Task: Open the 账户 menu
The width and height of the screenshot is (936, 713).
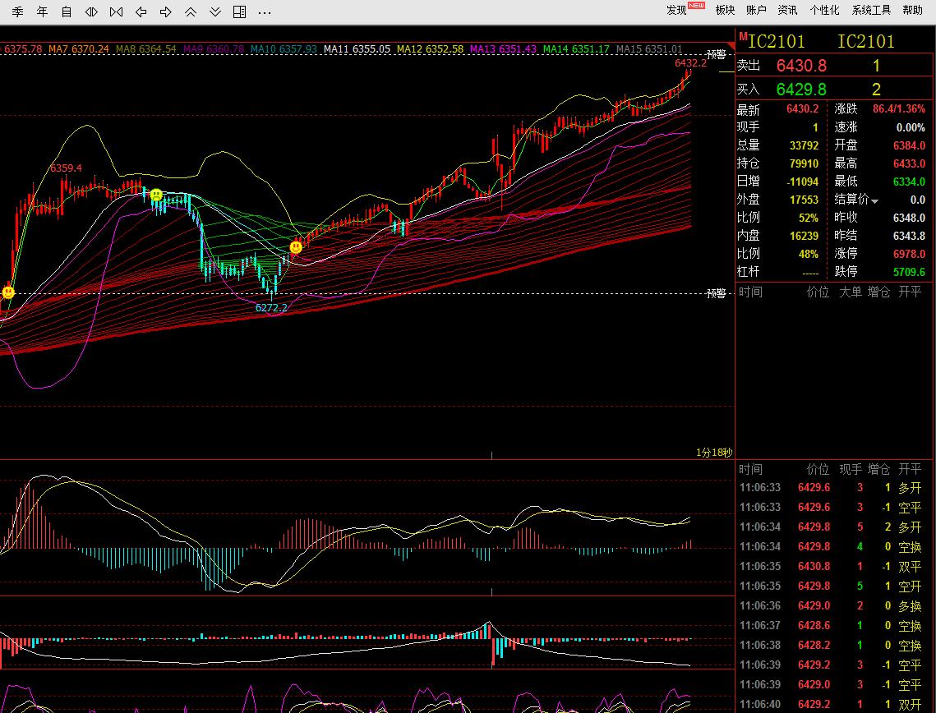Action: pyautogui.click(x=756, y=10)
